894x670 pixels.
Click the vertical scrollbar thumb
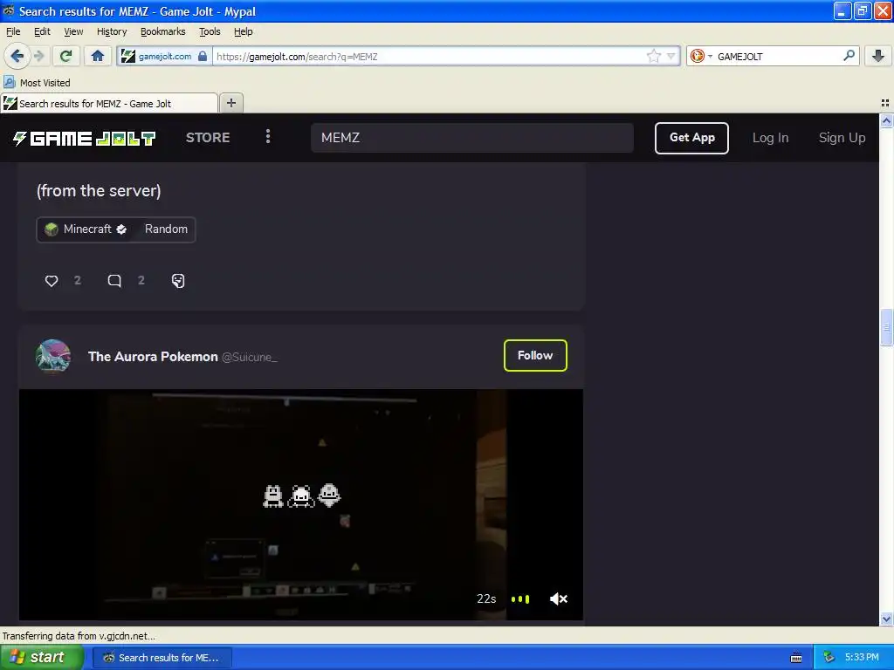coord(886,327)
